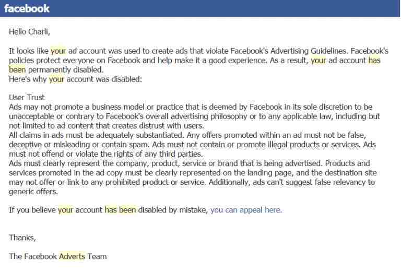Click the text 'Here's why your account was disabled:'
The image size is (401, 270).
pos(75,79)
